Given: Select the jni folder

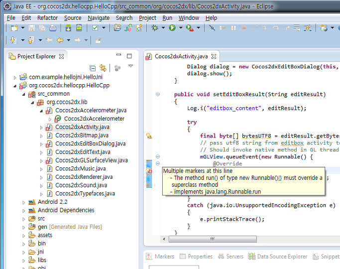Looking at the screenshot, I should click(x=40, y=252).
